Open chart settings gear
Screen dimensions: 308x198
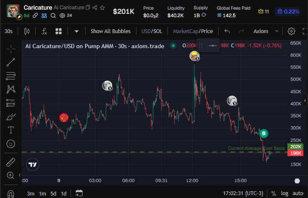(291, 31)
